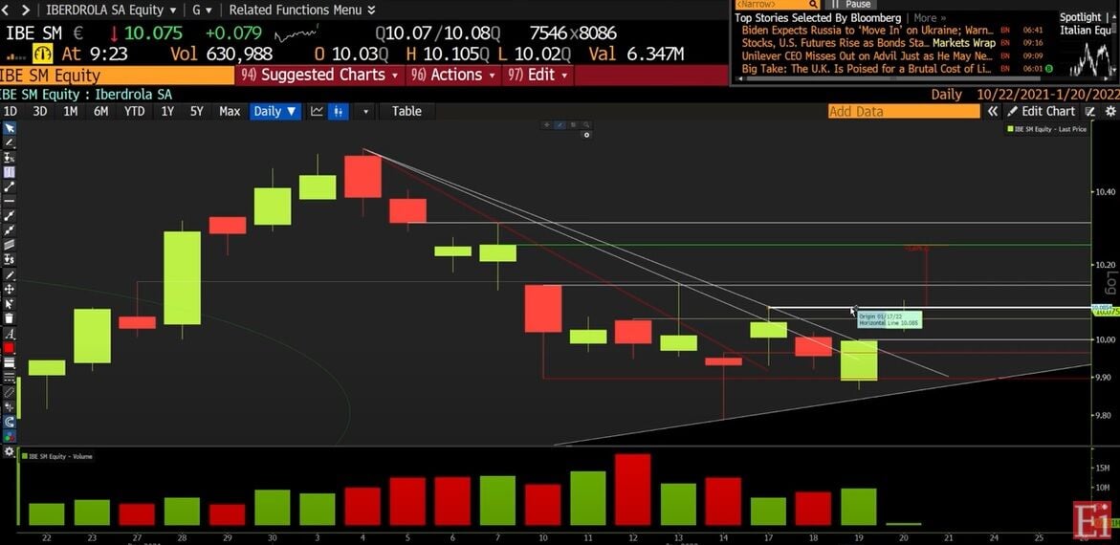
Task: Open Suggested Charts menu
Action: 319,75
